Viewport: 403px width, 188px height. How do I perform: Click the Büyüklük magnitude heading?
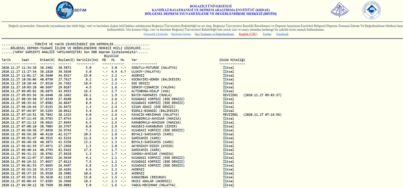111,56
